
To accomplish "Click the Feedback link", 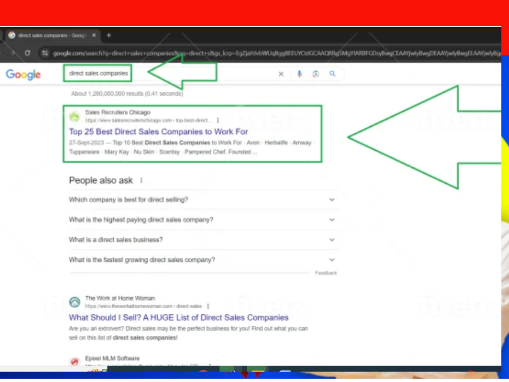I will [x=326, y=273].
